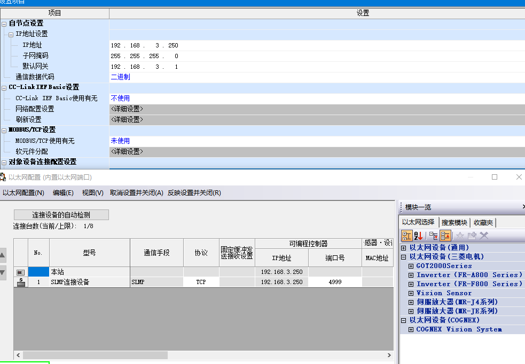Move row down with the down arrow
This screenshot has width=525, height=364.
pos(3,272)
